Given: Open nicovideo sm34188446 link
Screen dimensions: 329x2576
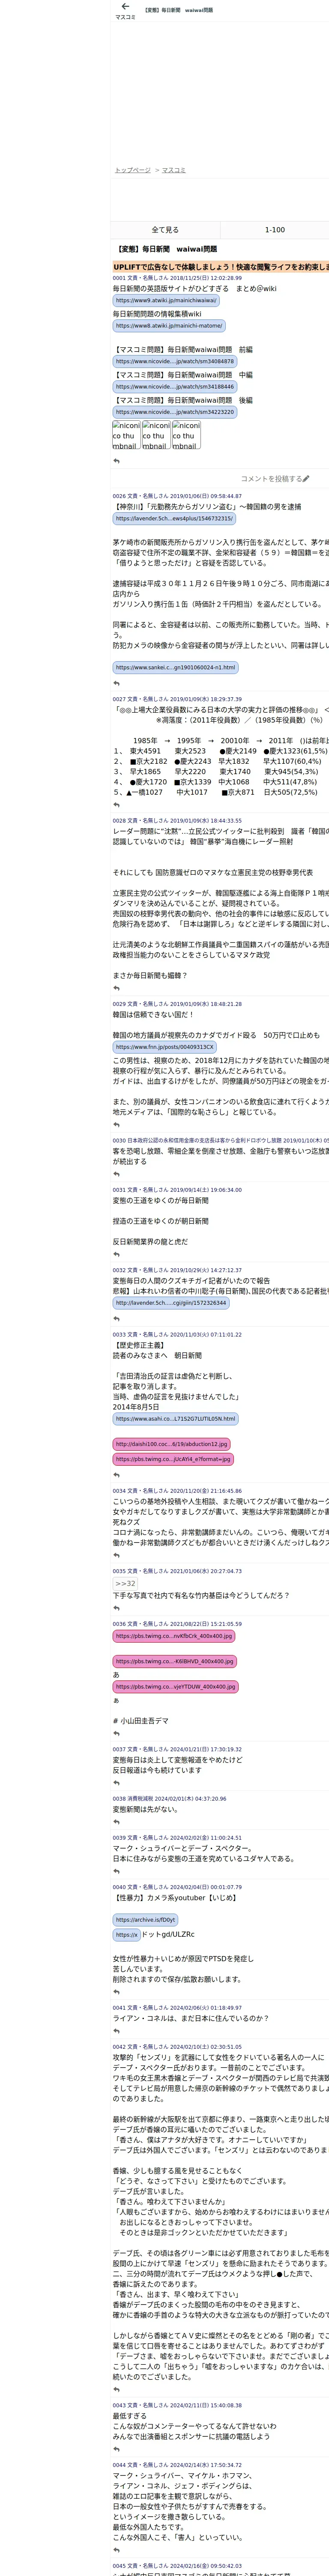Looking at the screenshot, I should (x=174, y=387).
